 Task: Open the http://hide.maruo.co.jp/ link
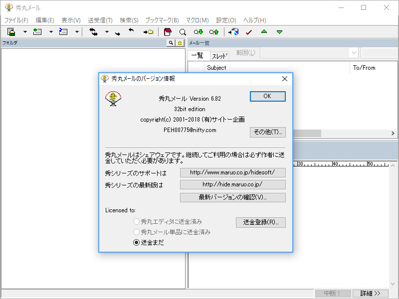pos(233,184)
